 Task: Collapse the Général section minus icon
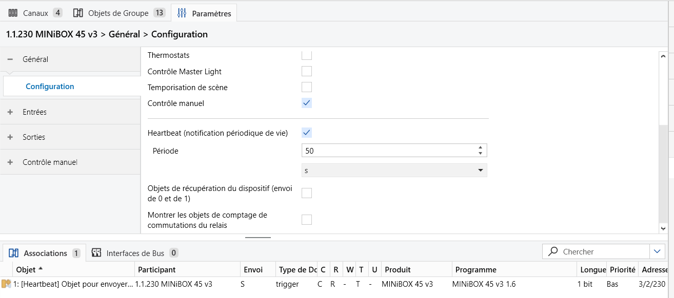click(x=10, y=59)
